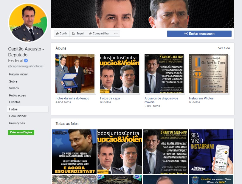
Task: Follow the page with Seguir
Action: tap(78, 34)
